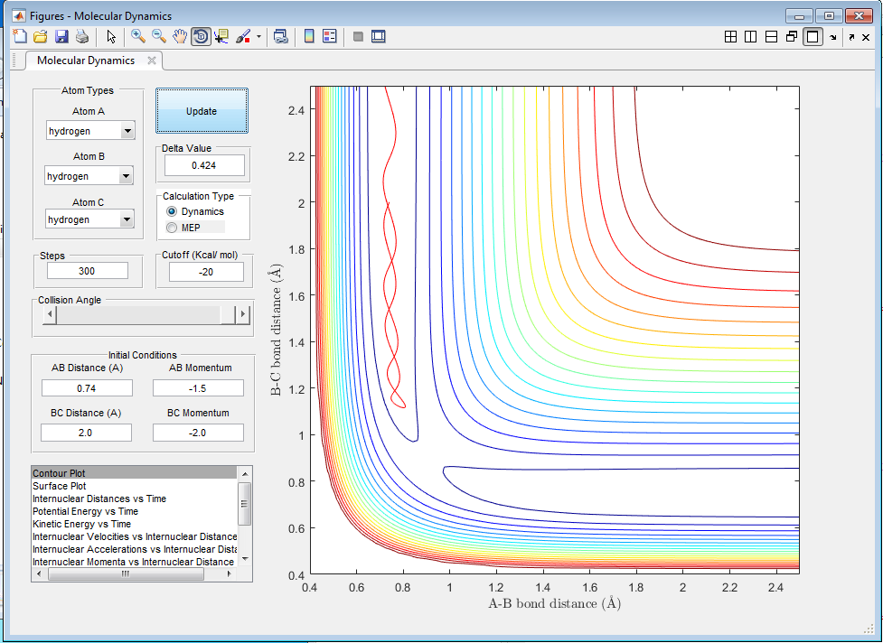Screen dimensions: 883x643
Task: Click the Print Figure icon
Action: pos(82,36)
